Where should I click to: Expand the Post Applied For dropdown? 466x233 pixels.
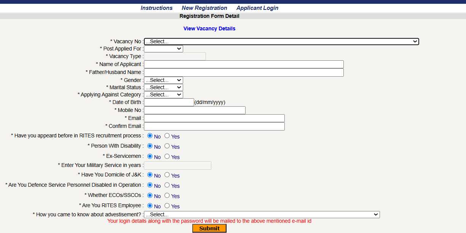coord(163,49)
